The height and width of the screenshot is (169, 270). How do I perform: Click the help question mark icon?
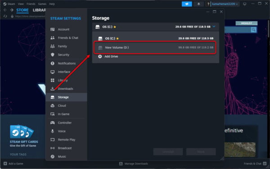208,4
